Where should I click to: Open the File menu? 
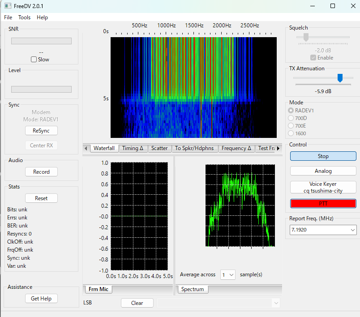(8, 17)
